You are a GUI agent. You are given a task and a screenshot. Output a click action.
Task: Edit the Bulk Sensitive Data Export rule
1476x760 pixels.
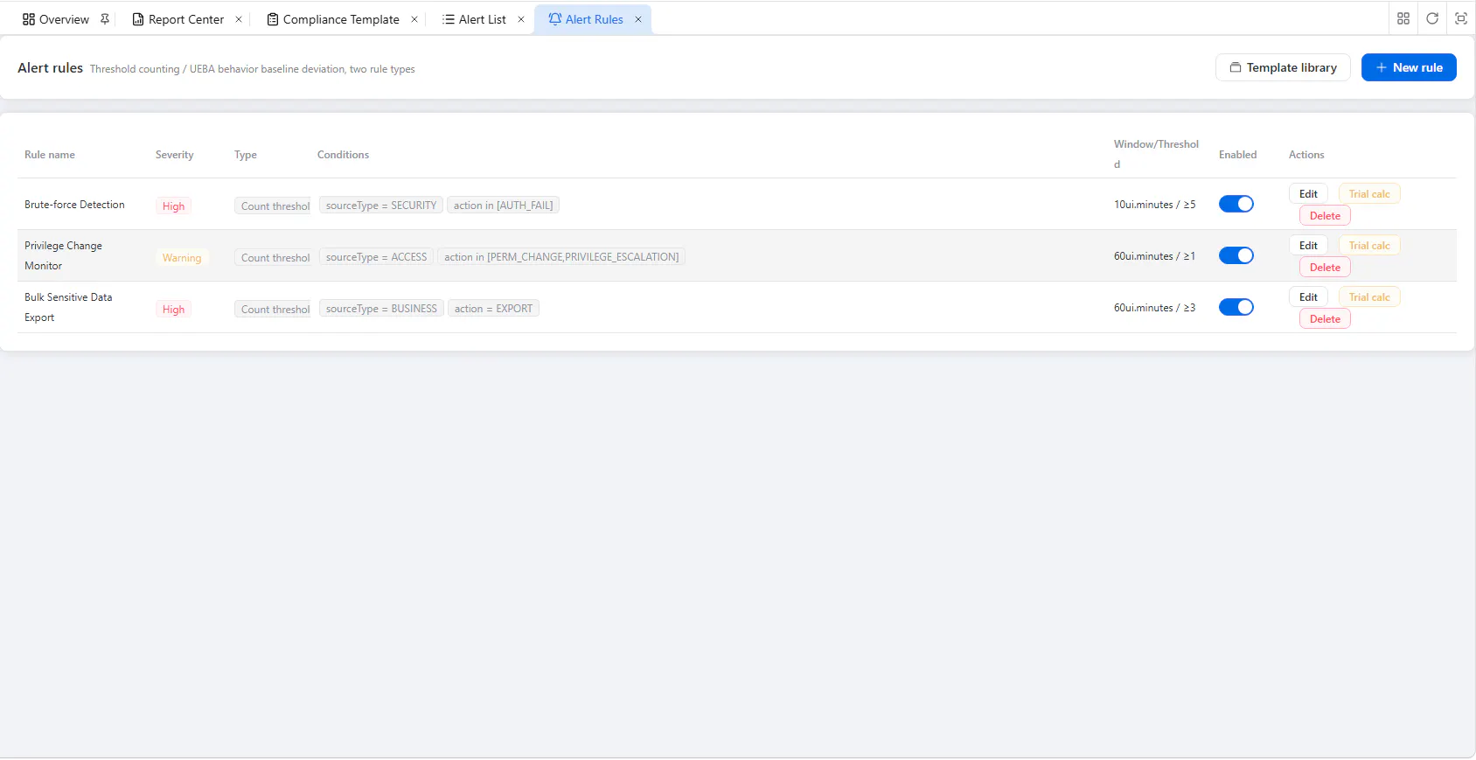(x=1308, y=297)
